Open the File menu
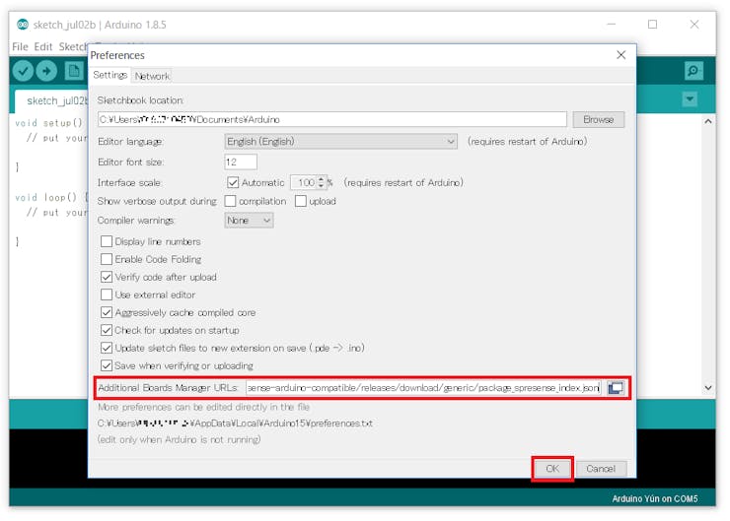The height and width of the screenshot is (521, 730). (x=20, y=46)
